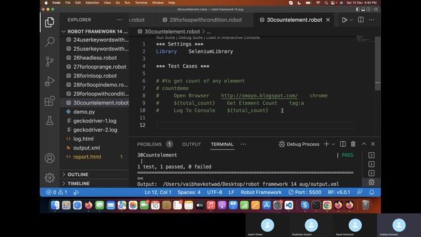Open notifications bell in status bar
The image size is (421, 237).
372,192
